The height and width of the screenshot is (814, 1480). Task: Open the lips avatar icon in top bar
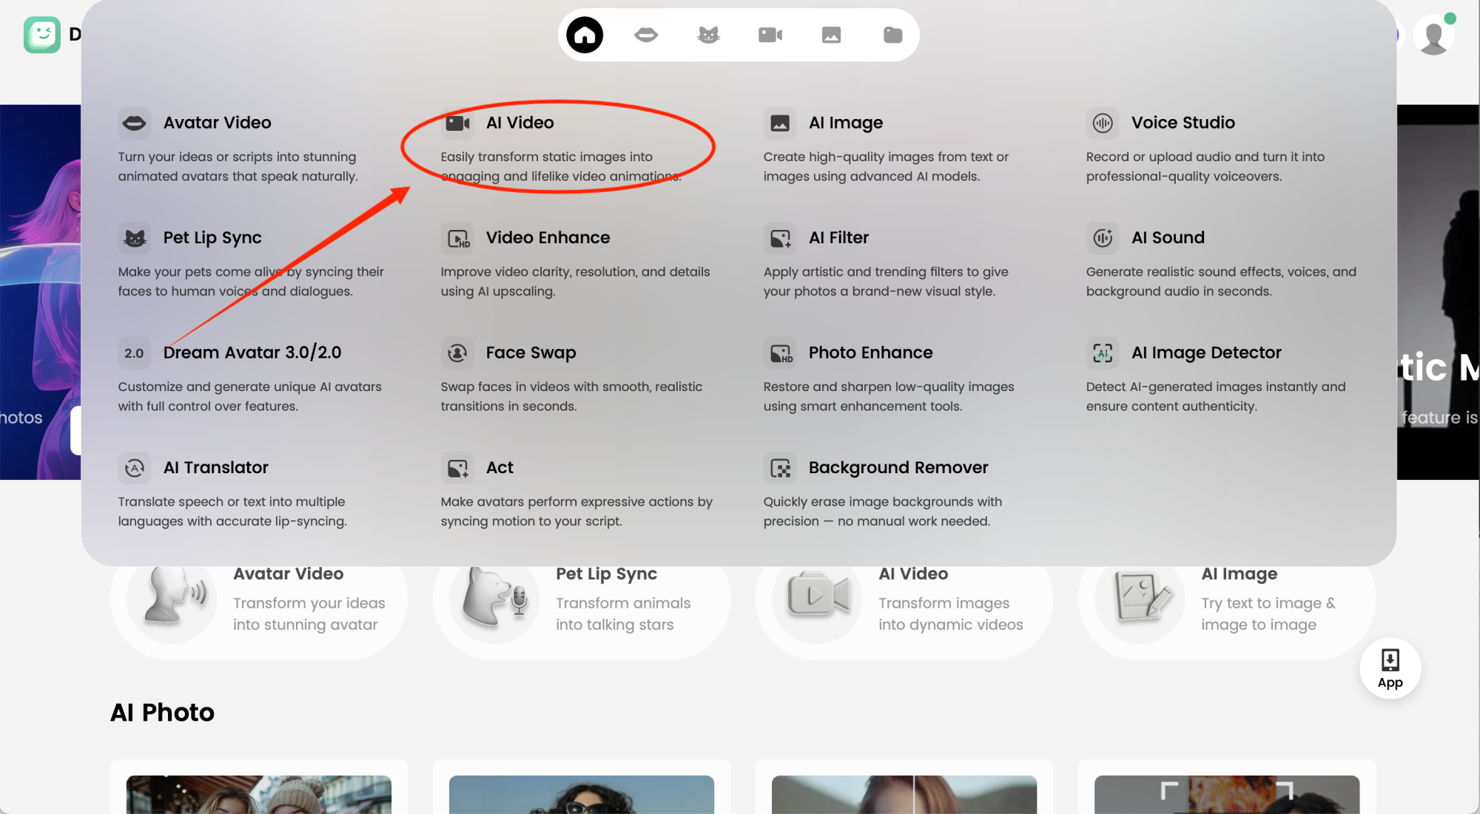coord(646,35)
